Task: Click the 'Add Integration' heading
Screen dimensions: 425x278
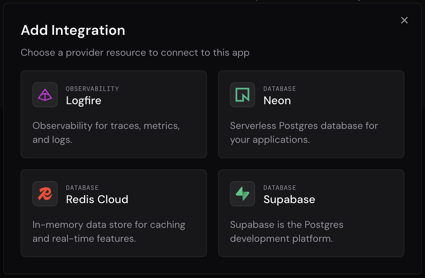Action: [73, 30]
